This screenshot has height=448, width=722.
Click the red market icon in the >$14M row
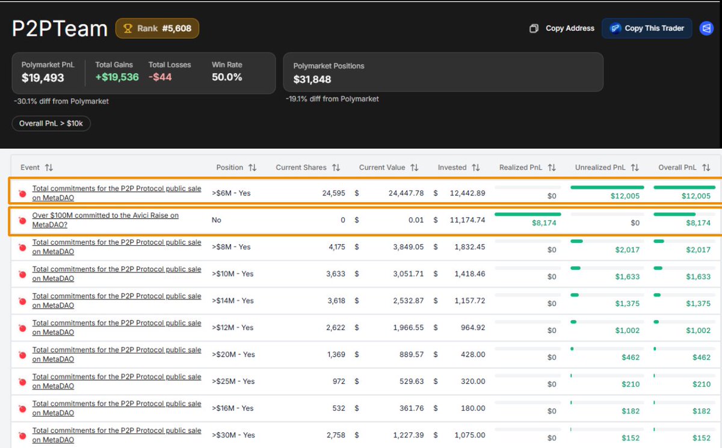tap(22, 301)
